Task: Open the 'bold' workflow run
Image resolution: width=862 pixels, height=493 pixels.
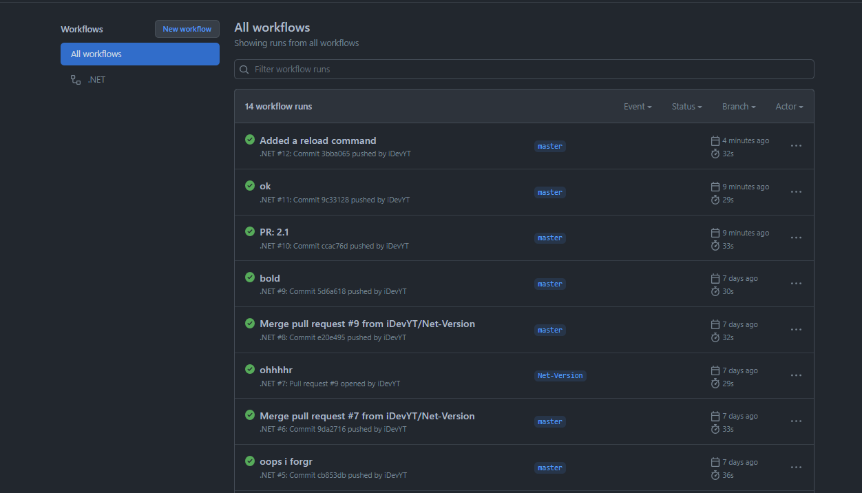Action: [x=270, y=278]
